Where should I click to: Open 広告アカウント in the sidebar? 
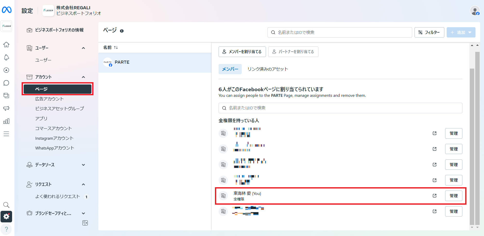coord(49,99)
